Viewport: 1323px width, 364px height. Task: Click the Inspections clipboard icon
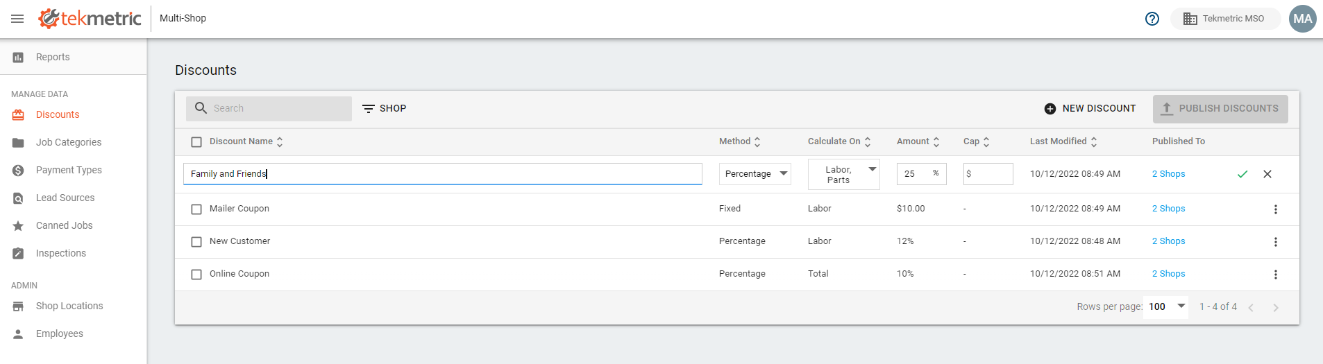tap(18, 254)
